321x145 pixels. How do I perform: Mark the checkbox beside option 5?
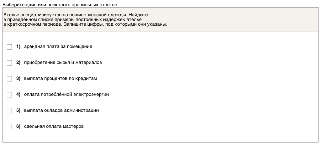[x=9, y=111]
